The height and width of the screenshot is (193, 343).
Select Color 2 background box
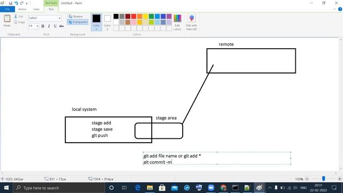coord(107,22)
